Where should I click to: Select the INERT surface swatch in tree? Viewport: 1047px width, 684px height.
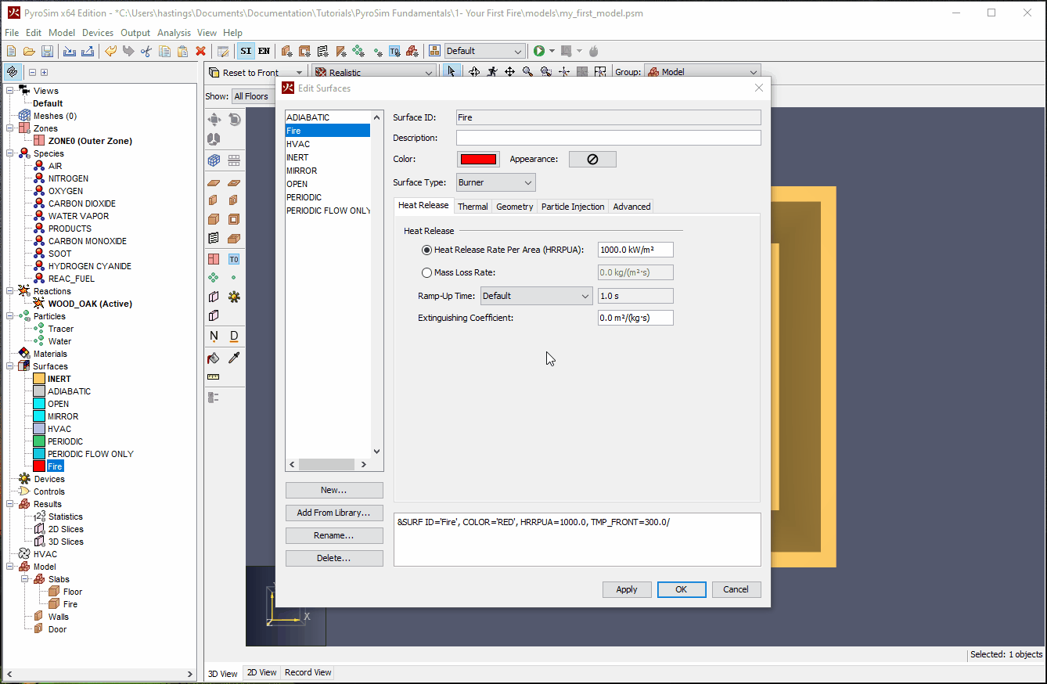39,379
